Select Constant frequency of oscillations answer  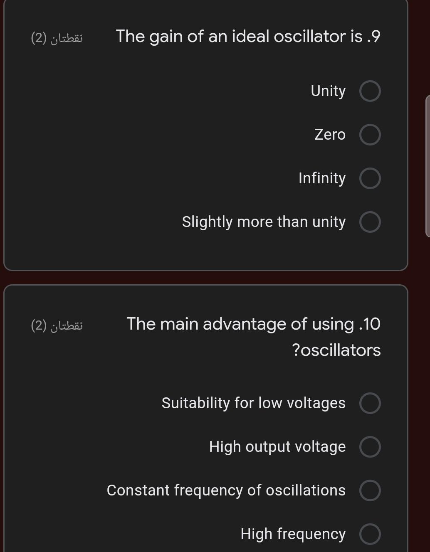370,490
